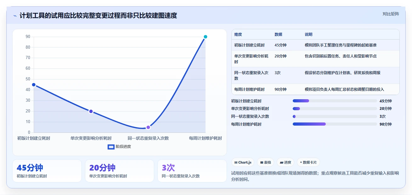Viewport: 412px width, 195px height.
Task: Click the 3次 data card
Action: [x=192, y=171]
